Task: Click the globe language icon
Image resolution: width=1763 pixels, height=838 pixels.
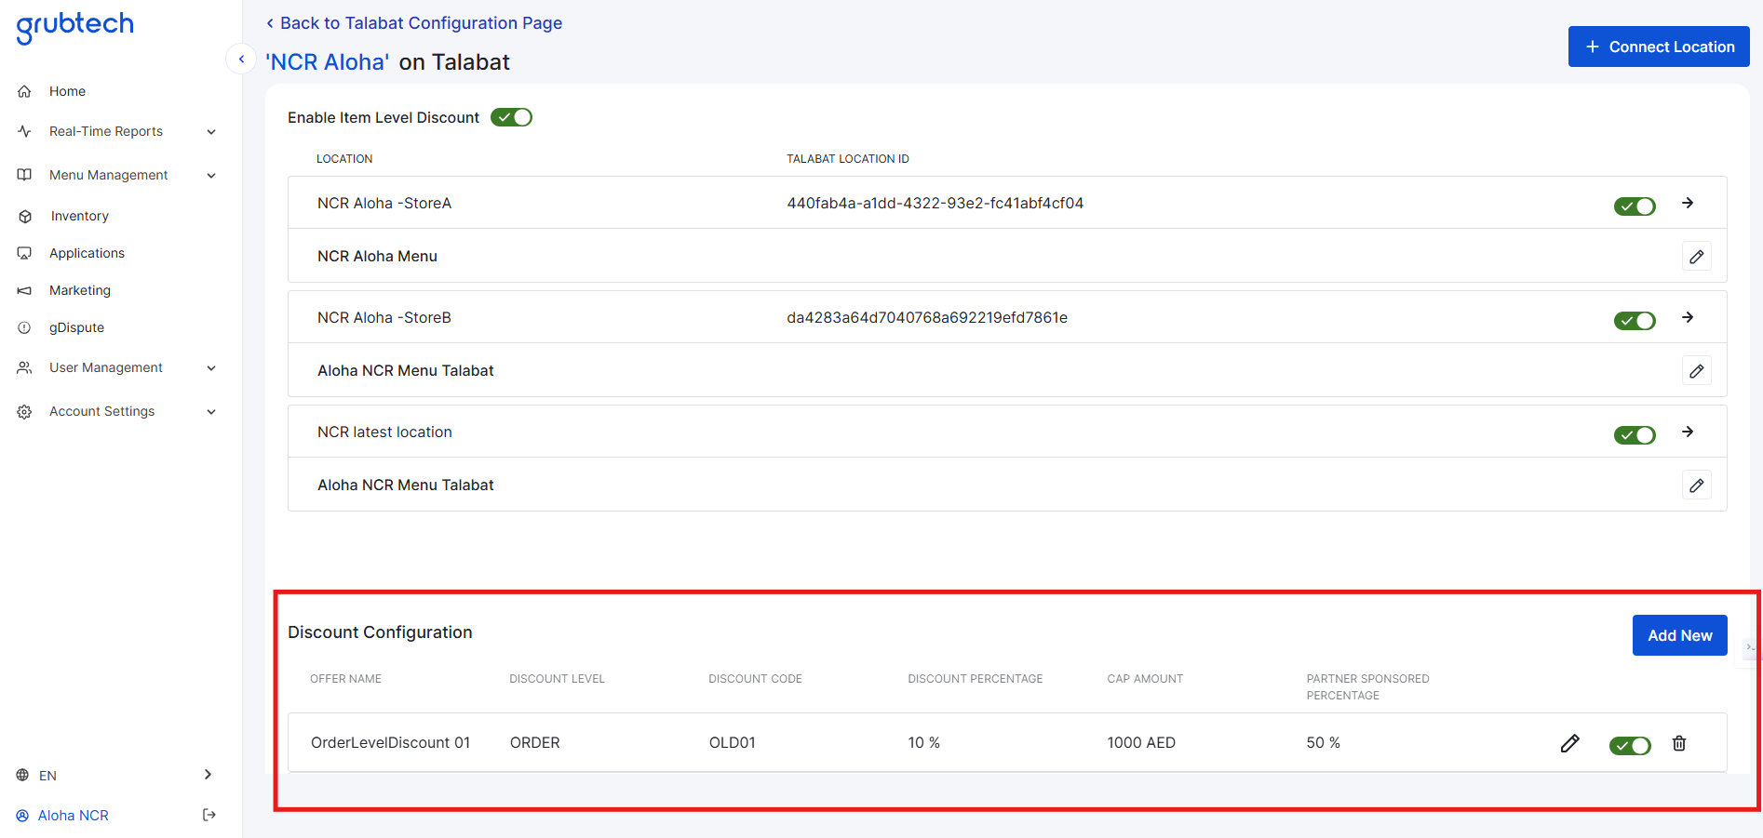Action: 22,775
